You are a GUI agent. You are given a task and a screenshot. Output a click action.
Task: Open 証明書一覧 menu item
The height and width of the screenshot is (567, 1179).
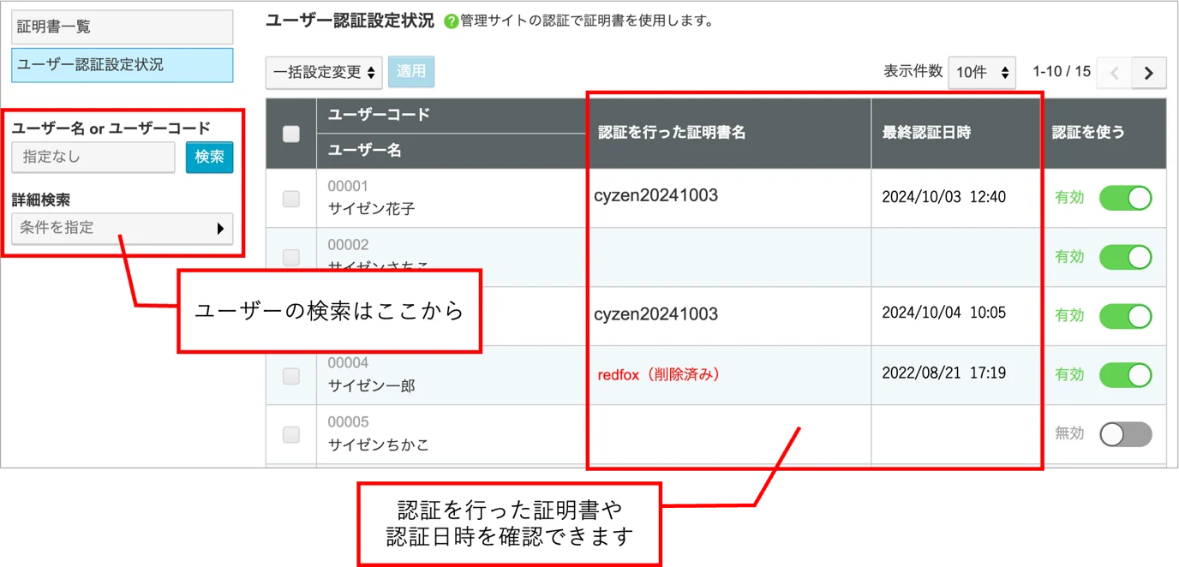(x=122, y=27)
